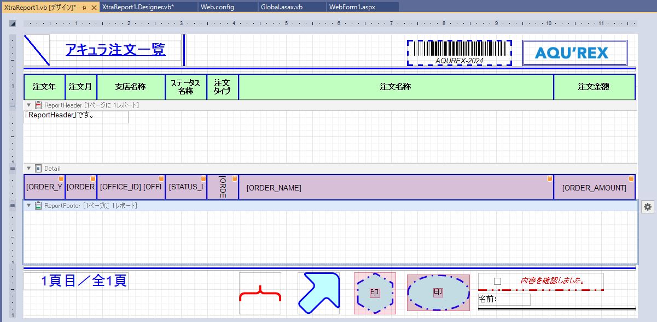Pin the XtraReport1.vb design tab
Screen dimensions: 657x322
point(84,7)
